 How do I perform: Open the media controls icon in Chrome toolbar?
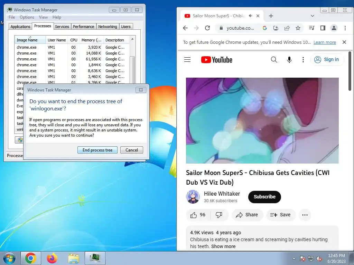311,28
